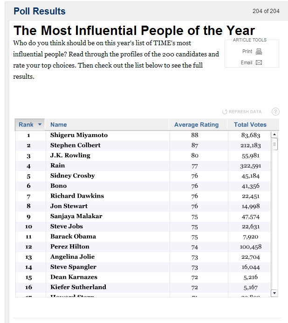Select the Stephen Colbert row
The height and width of the screenshot is (323, 288).
(143, 145)
